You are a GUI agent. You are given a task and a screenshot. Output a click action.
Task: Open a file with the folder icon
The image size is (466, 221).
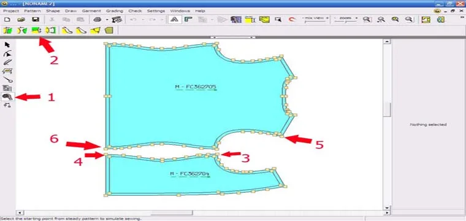(21, 20)
